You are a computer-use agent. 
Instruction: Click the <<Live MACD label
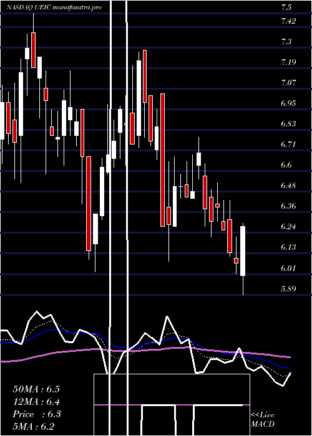(263, 420)
